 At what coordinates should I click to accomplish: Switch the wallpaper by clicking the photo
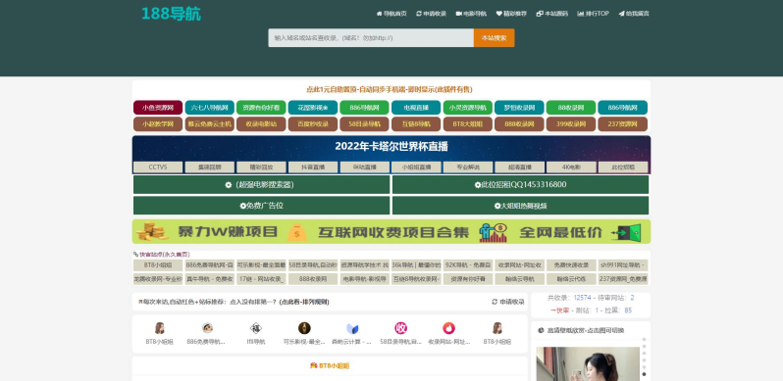588,364
